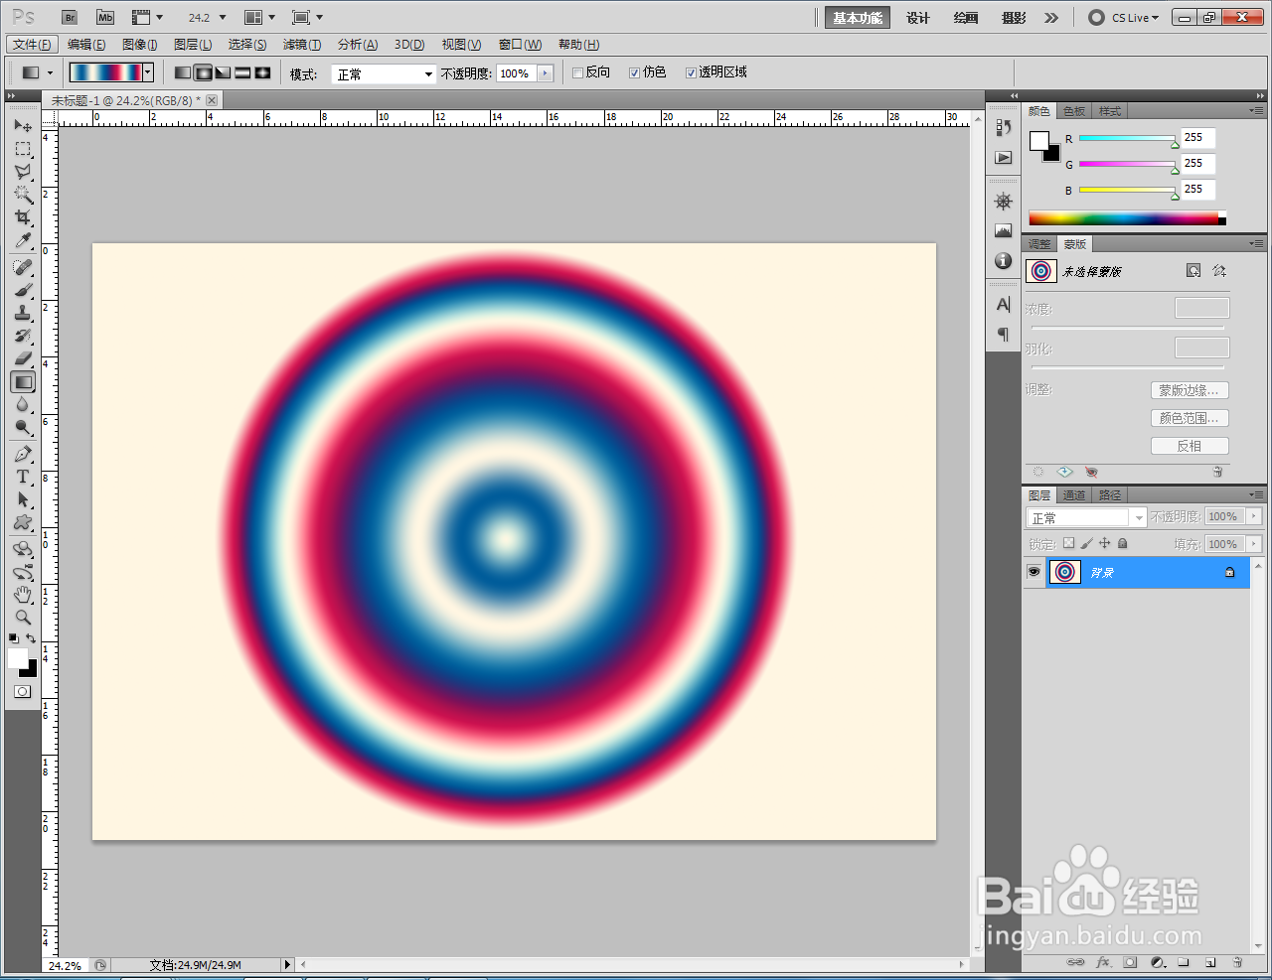
Task: Switch to the 色板 (Swatches) tab
Action: coord(1074,111)
